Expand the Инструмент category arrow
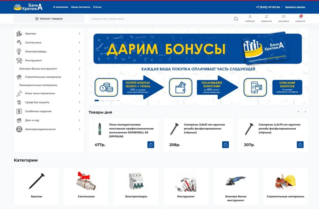The width and height of the screenshot is (319, 209). (79, 60)
